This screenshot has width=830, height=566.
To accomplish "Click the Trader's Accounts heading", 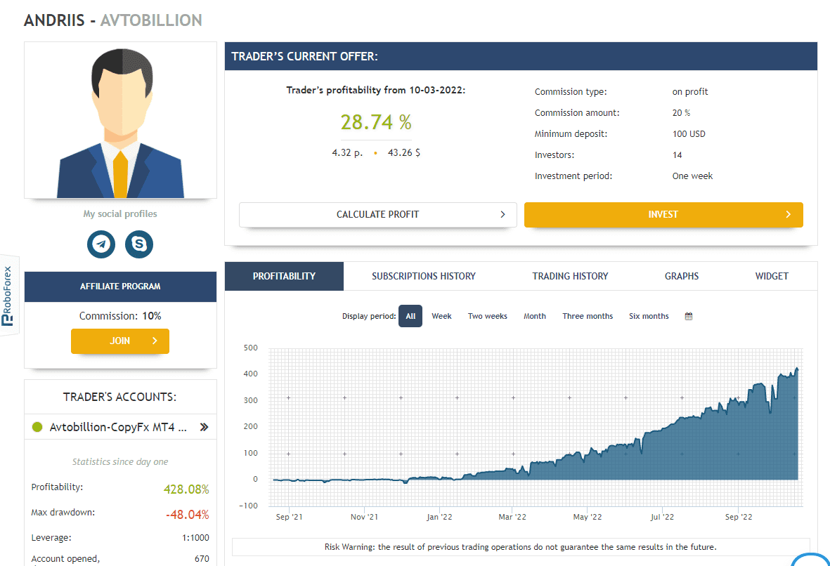I will click(120, 397).
